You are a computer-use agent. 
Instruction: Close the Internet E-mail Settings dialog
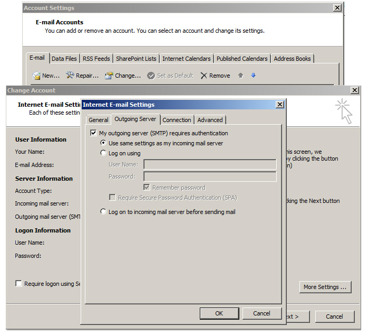click(280, 105)
